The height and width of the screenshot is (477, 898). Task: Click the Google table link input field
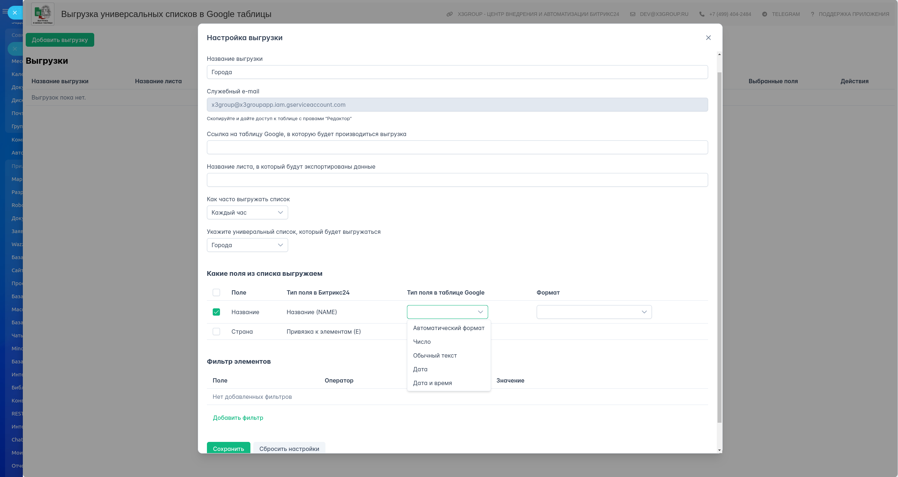457,147
